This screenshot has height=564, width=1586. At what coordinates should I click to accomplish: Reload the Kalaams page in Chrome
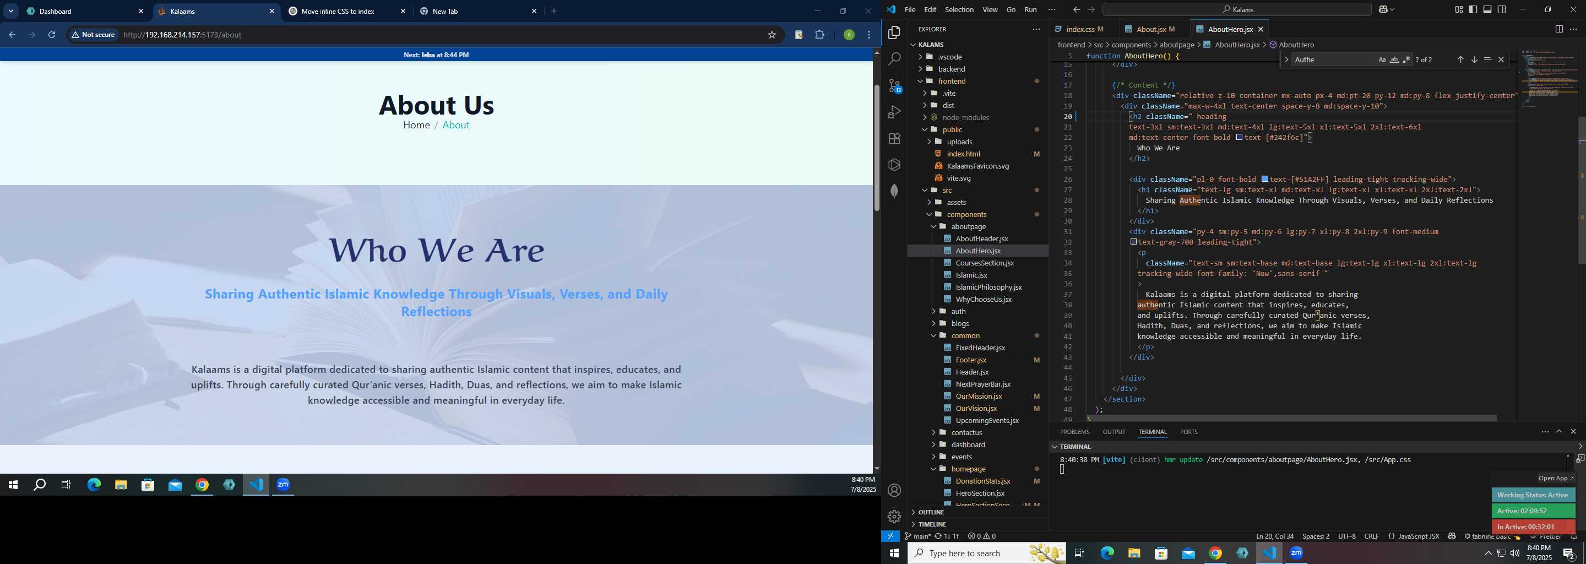point(52,35)
